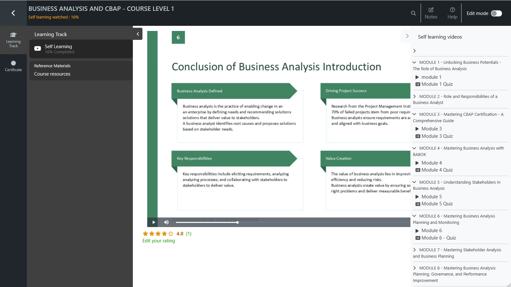Screen dimensions: 511x287
Task: Play the Module 3 video
Action: [428, 129]
